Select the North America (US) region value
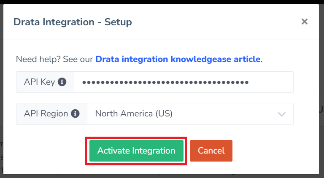Viewport: 324px width, 178px height. point(134,113)
